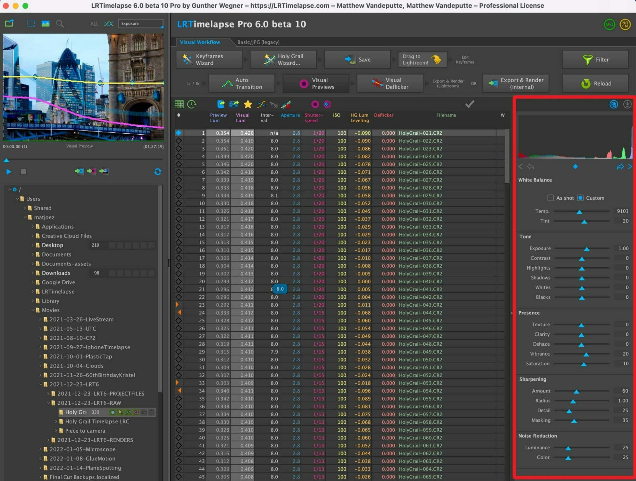Expand the Holy Grail Timelapse LRC folder
The height and width of the screenshot is (481, 636).
pos(56,421)
